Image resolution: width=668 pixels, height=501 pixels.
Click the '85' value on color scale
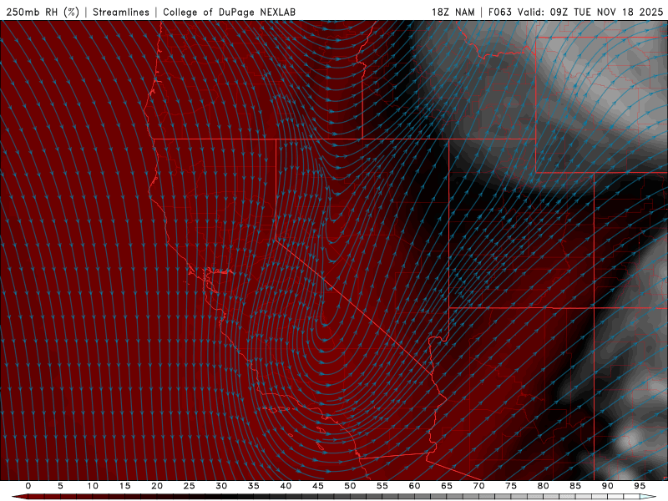pos(575,486)
